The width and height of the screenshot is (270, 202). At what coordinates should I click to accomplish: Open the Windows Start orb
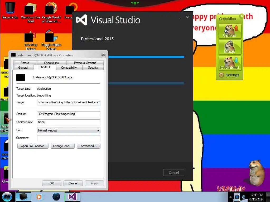pos(7,197)
